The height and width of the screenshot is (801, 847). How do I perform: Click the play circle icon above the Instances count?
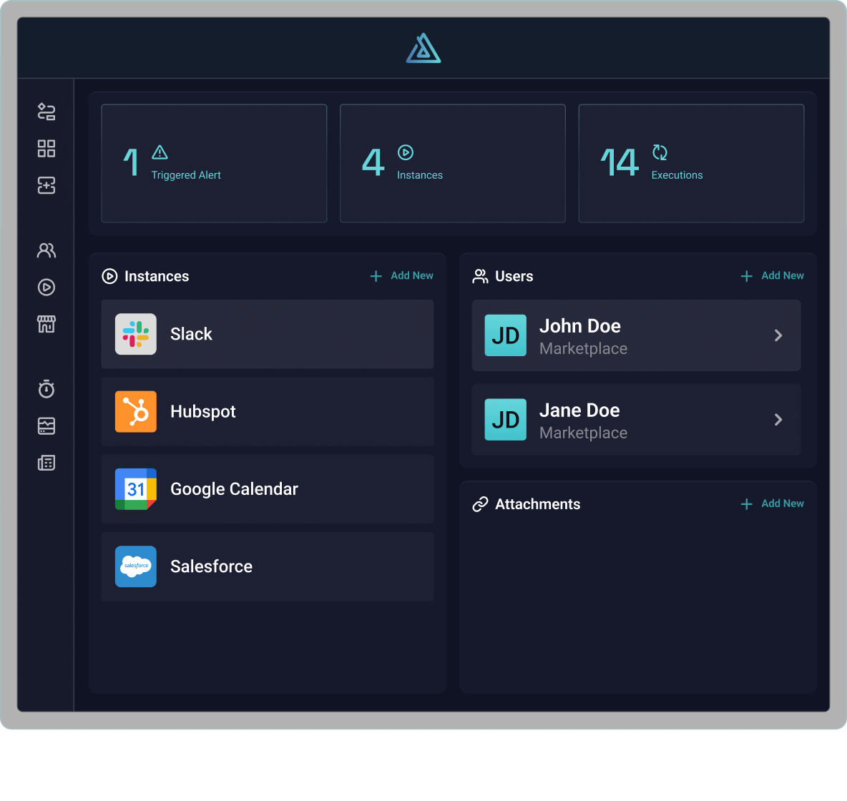[406, 152]
